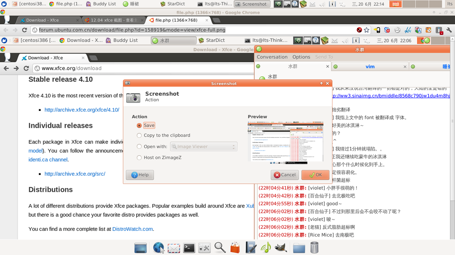Click the www.xfce.org/download address field
The width and height of the screenshot is (455, 255).
click(143, 68)
